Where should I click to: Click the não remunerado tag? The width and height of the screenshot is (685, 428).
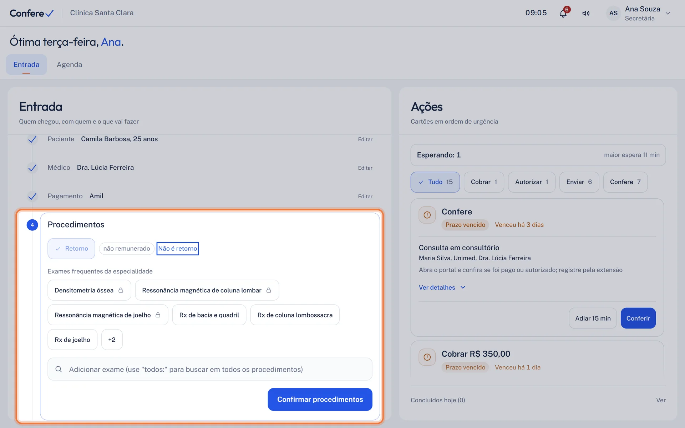127,249
